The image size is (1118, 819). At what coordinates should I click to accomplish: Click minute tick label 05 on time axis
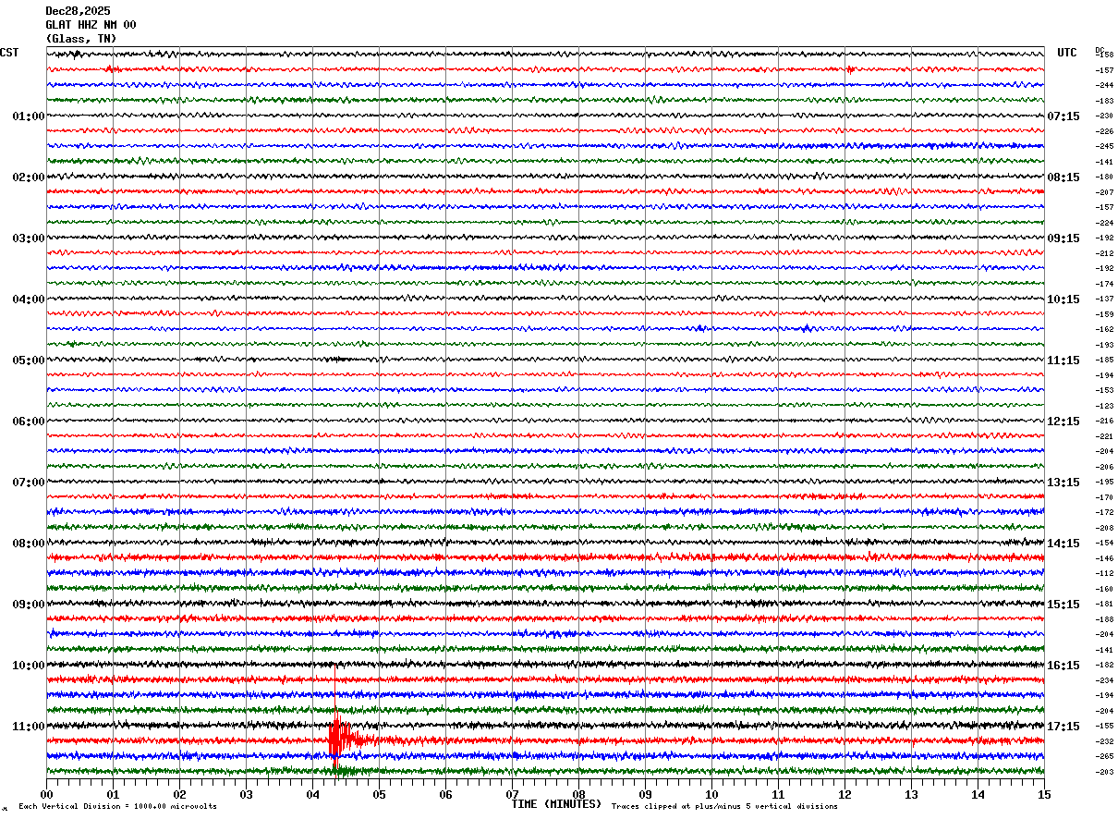pyautogui.click(x=379, y=793)
